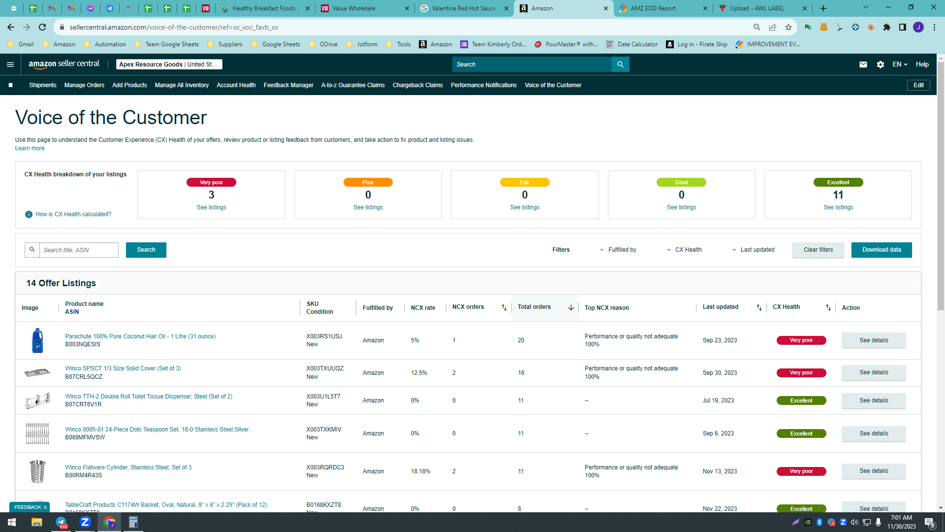Image resolution: width=945 pixels, height=532 pixels.
Task: Open How is CX Health calculated link
Action: click(73, 214)
